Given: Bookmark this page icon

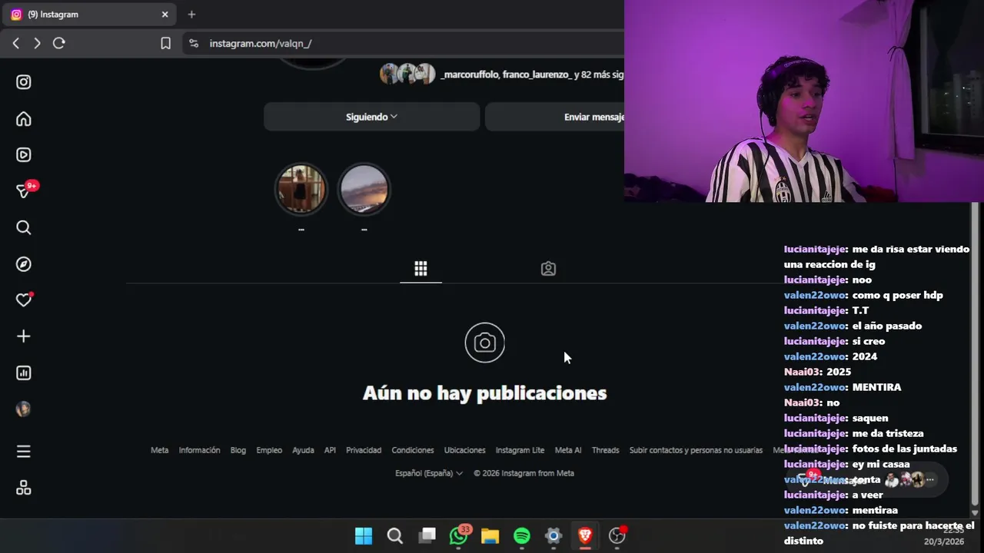Looking at the screenshot, I should click(x=165, y=43).
